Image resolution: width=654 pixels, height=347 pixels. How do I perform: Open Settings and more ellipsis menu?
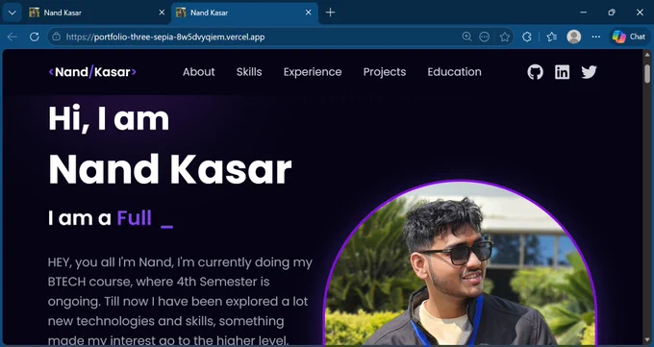pos(596,37)
